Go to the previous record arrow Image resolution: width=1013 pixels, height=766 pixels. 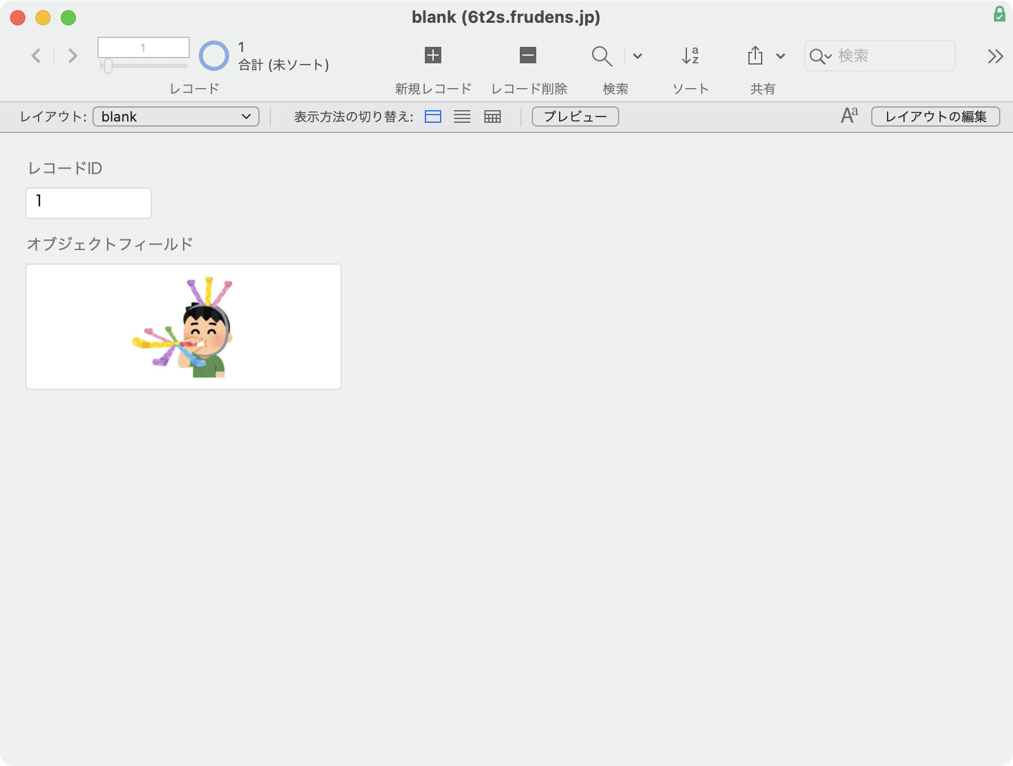coord(36,56)
